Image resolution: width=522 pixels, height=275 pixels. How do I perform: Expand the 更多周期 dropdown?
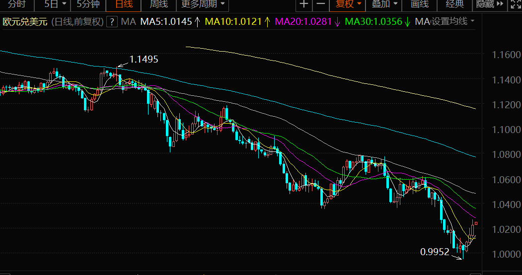coord(203,4)
